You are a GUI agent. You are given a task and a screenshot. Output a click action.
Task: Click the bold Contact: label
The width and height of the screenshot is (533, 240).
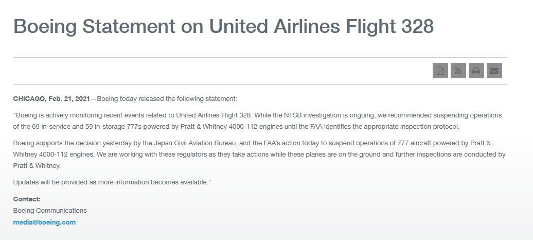[x=27, y=199]
